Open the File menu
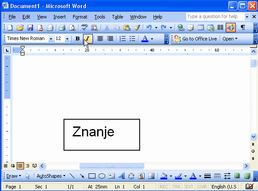This screenshot has height=191, width=258. coord(12,17)
